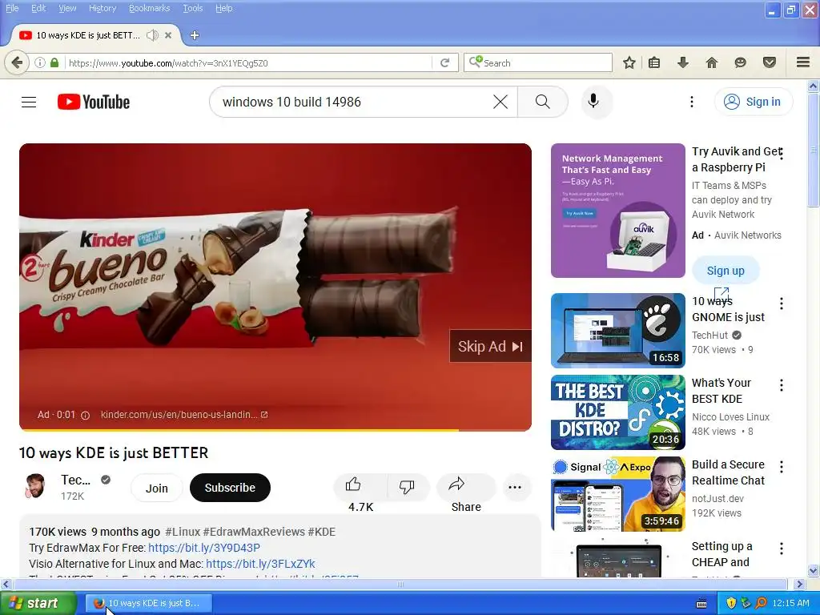The image size is (820, 615).
Task: Click the chat smiley toolbar icon
Action: [x=740, y=62]
